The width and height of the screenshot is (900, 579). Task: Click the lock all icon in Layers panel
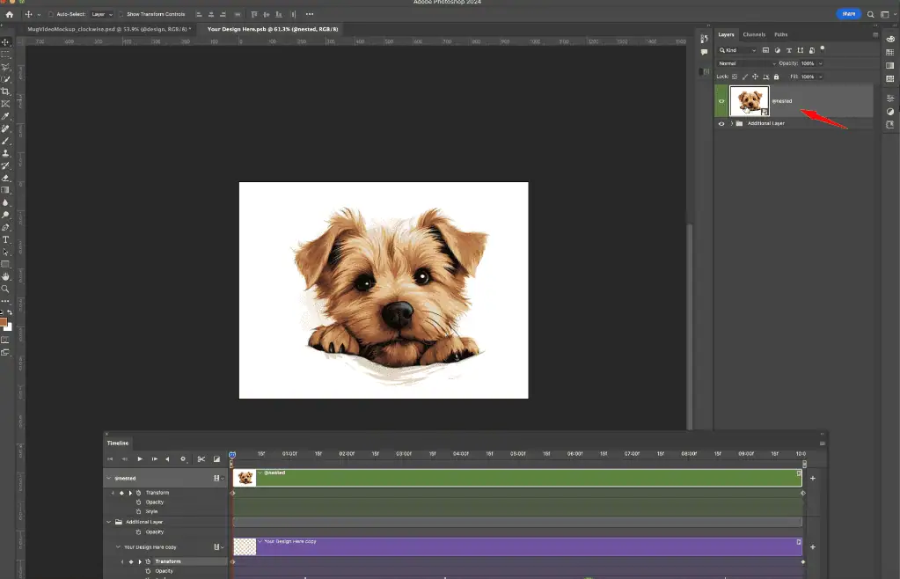[778, 77]
